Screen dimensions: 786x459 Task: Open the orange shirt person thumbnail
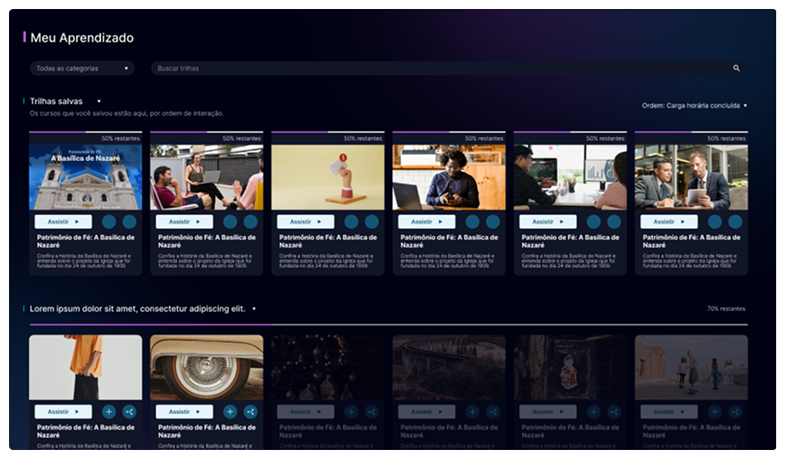(85, 367)
